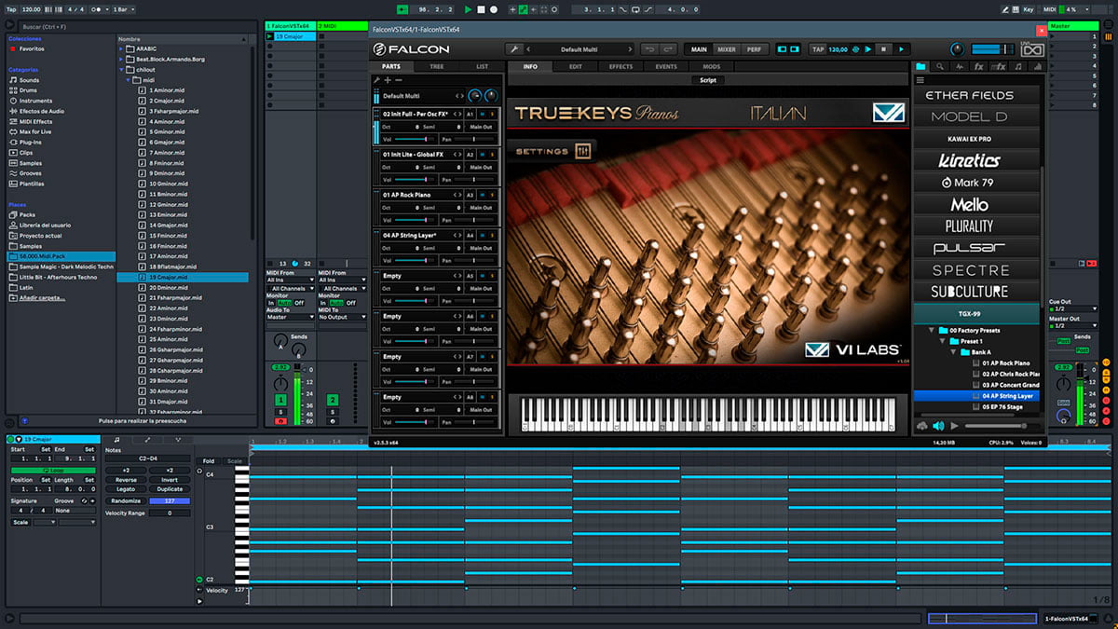The width and height of the screenshot is (1118, 629).
Task: Select file 20 Dminor.mid
Action: pyautogui.click(x=169, y=287)
